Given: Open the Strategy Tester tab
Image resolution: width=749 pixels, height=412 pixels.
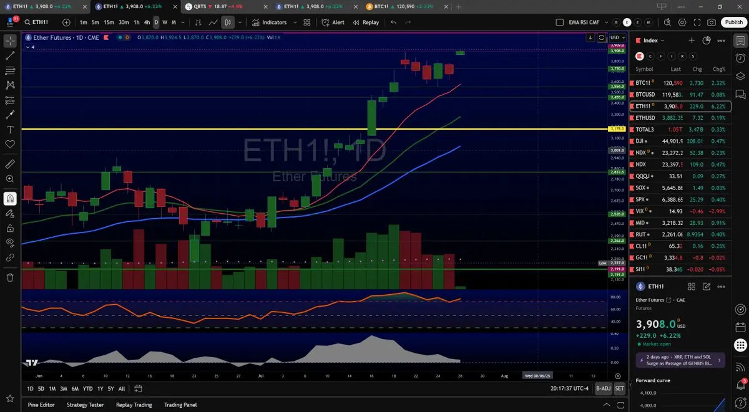Looking at the screenshot, I should tap(86, 405).
